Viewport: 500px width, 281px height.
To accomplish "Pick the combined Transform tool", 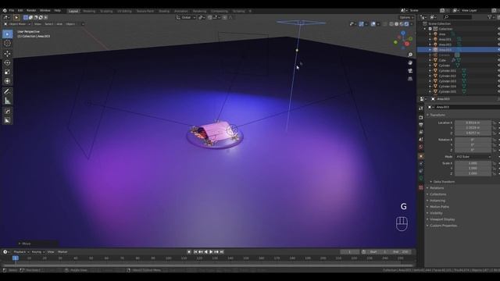I will [7, 81].
